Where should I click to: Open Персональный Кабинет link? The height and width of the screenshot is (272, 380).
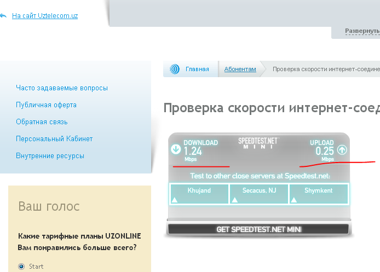(x=54, y=139)
